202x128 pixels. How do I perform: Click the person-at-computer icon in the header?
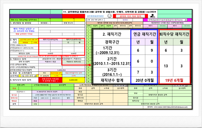152,16
